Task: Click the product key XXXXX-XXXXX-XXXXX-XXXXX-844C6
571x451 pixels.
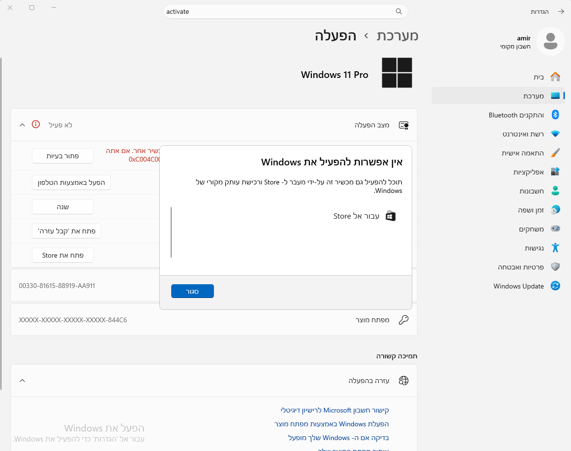Action: 73,320
